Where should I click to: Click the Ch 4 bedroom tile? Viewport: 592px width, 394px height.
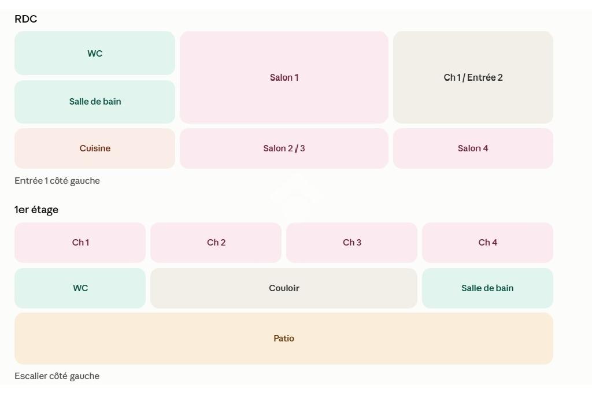488,242
